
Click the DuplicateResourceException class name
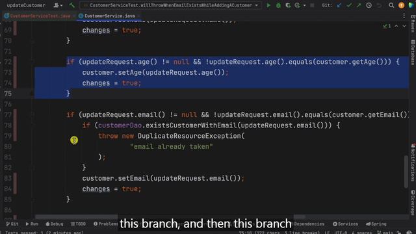189,136
